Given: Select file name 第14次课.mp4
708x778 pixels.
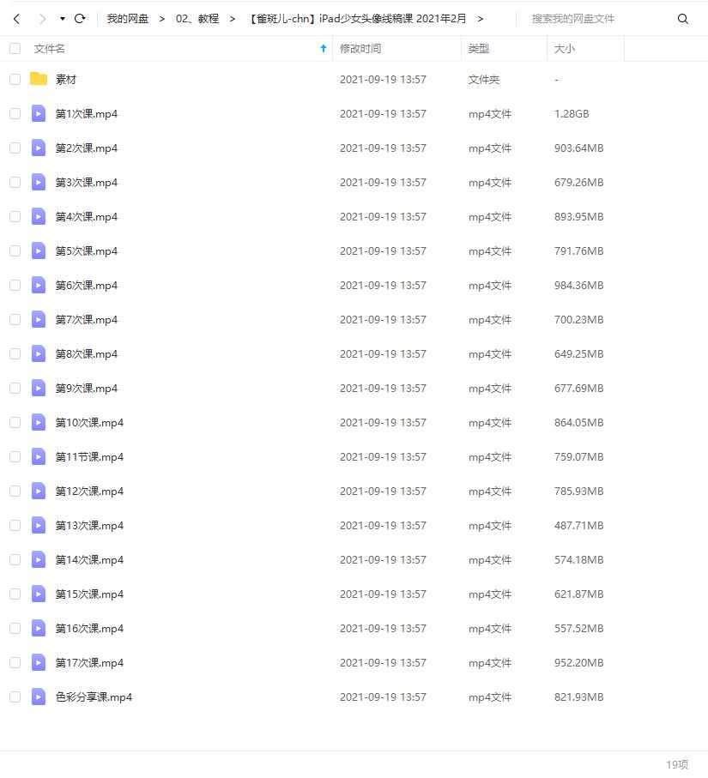Looking at the screenshot, I should (x=89, y=559).
